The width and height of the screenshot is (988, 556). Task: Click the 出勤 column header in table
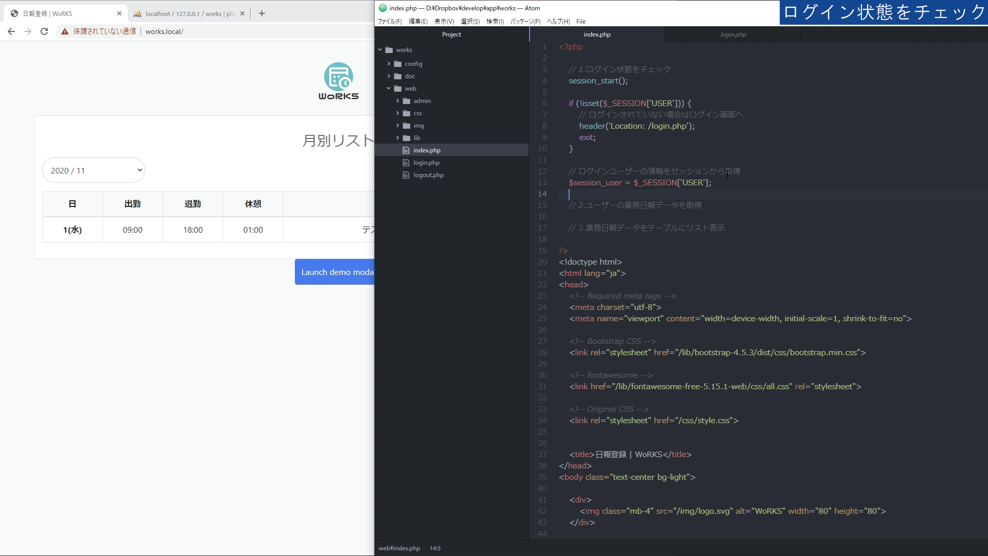click(x=133, y=204)
